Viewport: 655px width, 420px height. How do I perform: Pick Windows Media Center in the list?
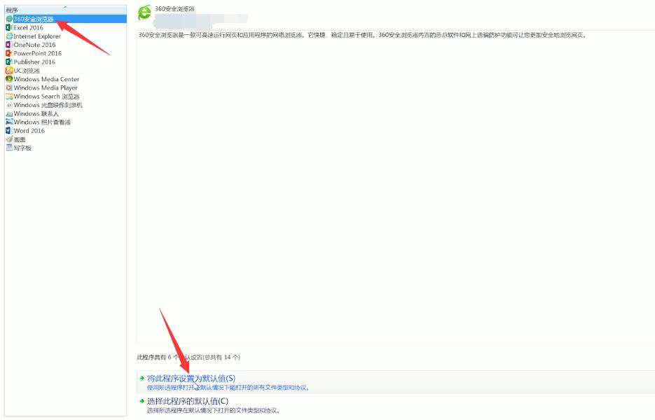(46, 79)
